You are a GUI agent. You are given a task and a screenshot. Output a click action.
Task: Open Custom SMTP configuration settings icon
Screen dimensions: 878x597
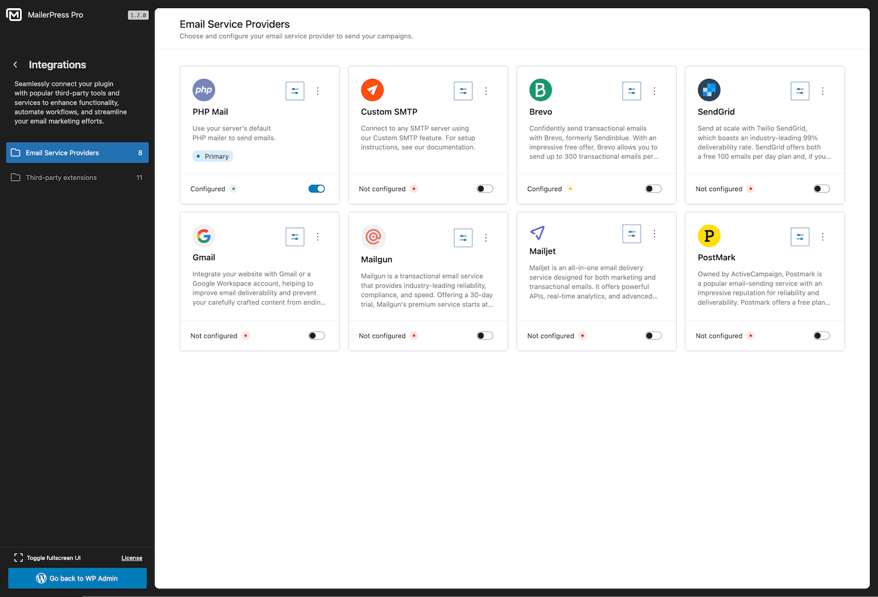(x=463, y=91)
